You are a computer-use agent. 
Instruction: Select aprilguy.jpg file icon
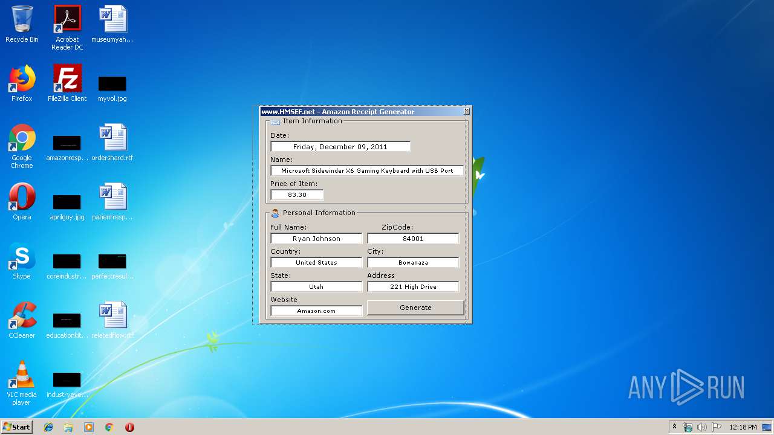coord(67,207)
